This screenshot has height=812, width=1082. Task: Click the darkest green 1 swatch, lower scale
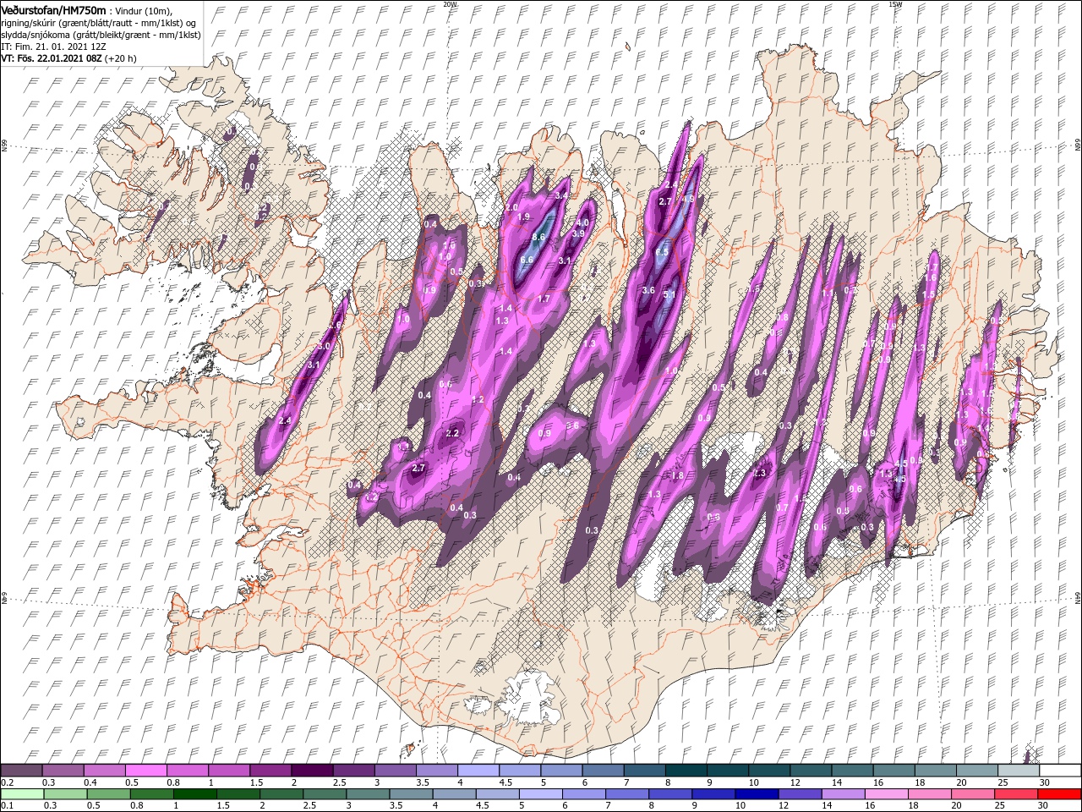point(194,794)
